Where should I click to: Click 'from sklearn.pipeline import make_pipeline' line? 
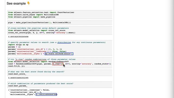[x=32, y=17]
